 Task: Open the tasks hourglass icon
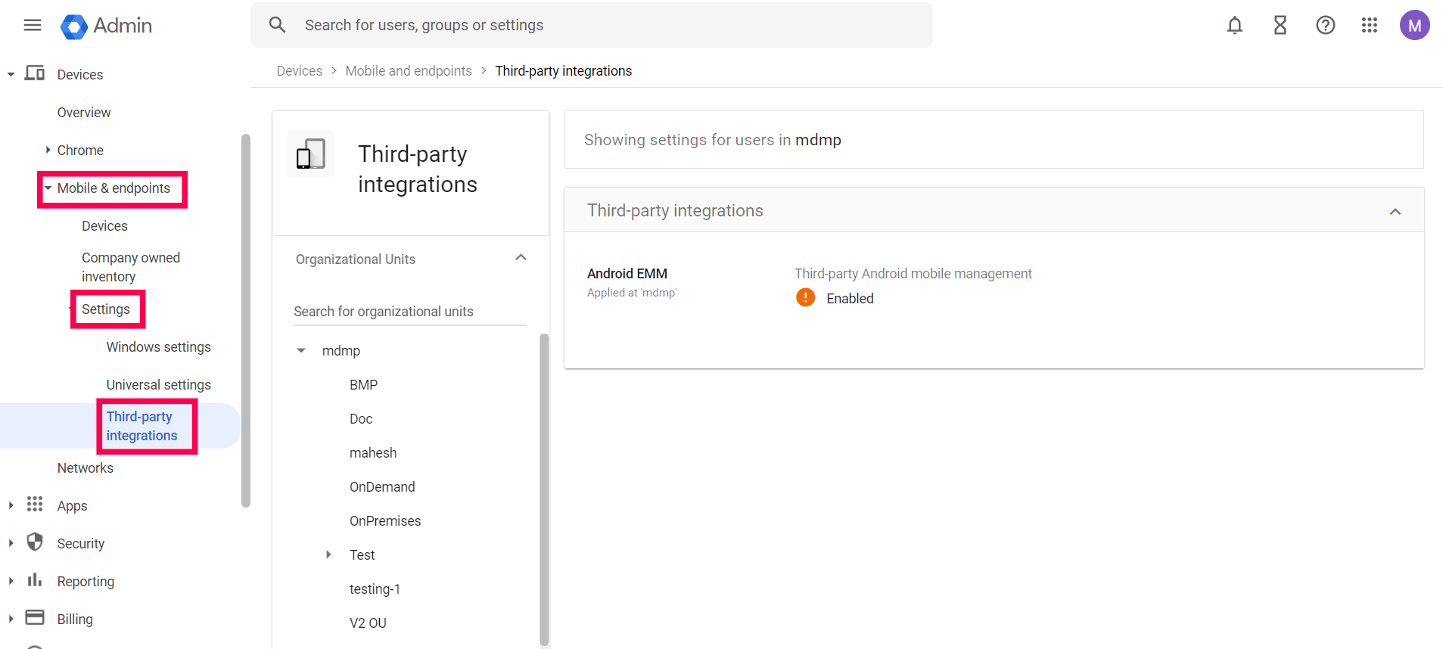(1280, 26)
